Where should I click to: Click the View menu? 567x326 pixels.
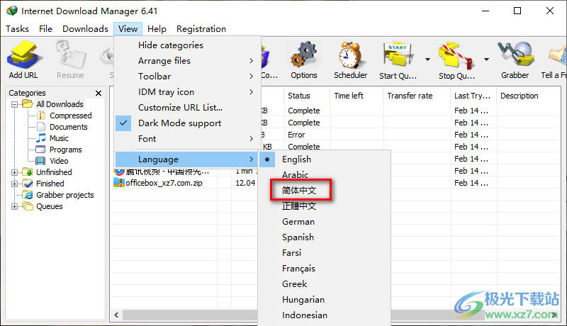[128, 29]
